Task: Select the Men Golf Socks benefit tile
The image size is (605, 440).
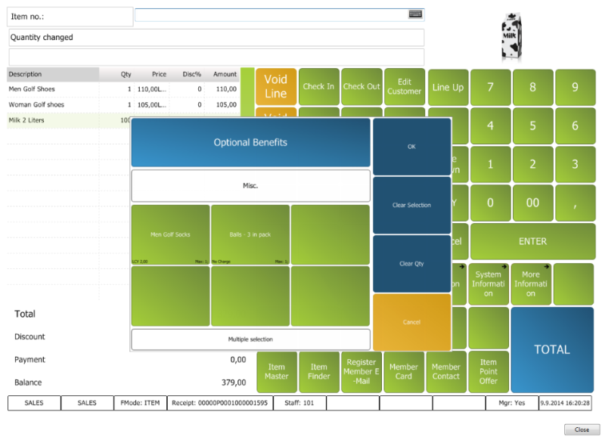Action: click(x=169, y=234)
